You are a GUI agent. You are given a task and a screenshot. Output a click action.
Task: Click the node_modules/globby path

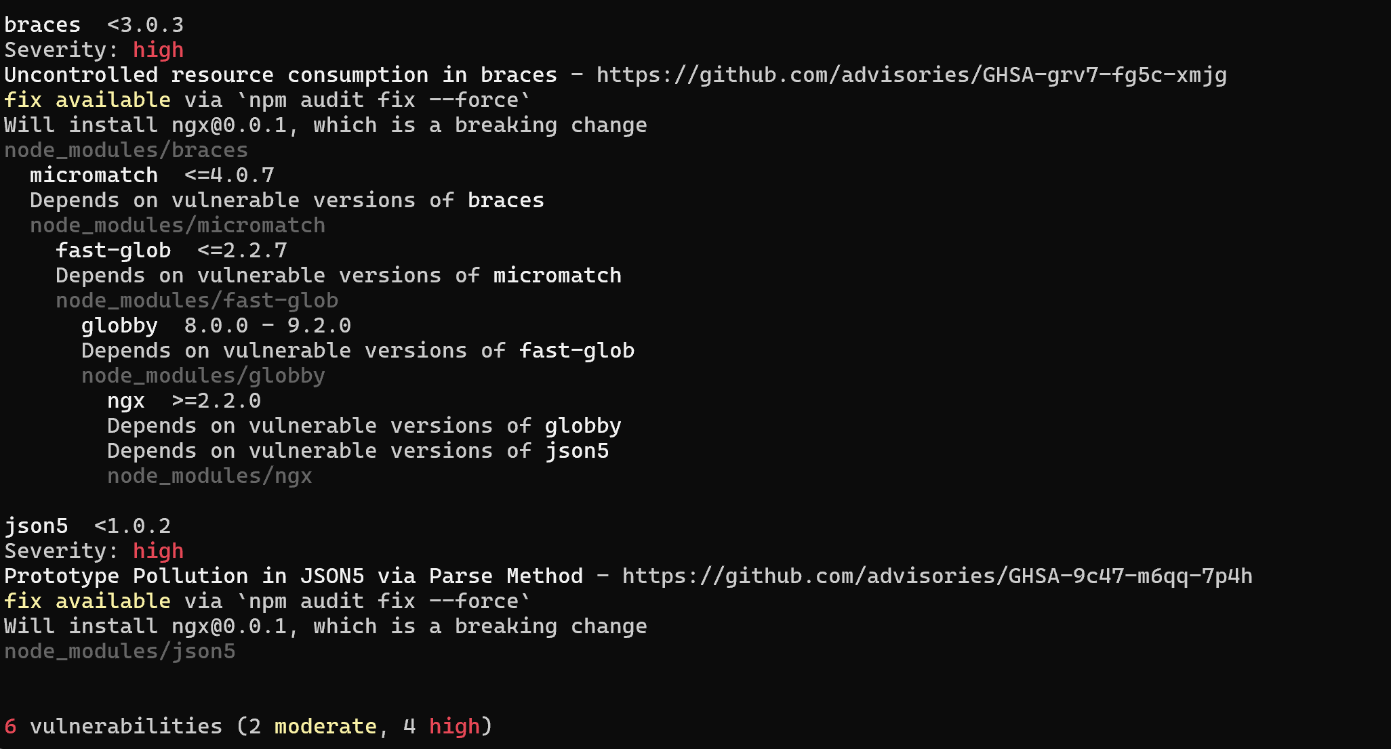(x=203, y=376)
